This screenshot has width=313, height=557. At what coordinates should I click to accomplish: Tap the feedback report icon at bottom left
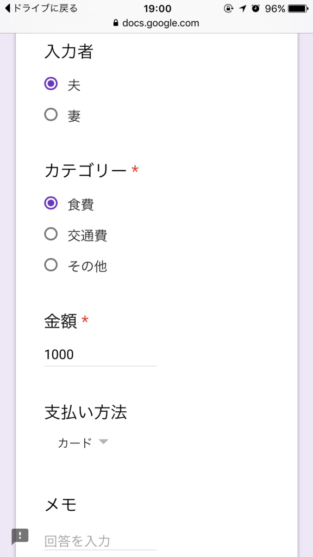(x=20, y=536)
